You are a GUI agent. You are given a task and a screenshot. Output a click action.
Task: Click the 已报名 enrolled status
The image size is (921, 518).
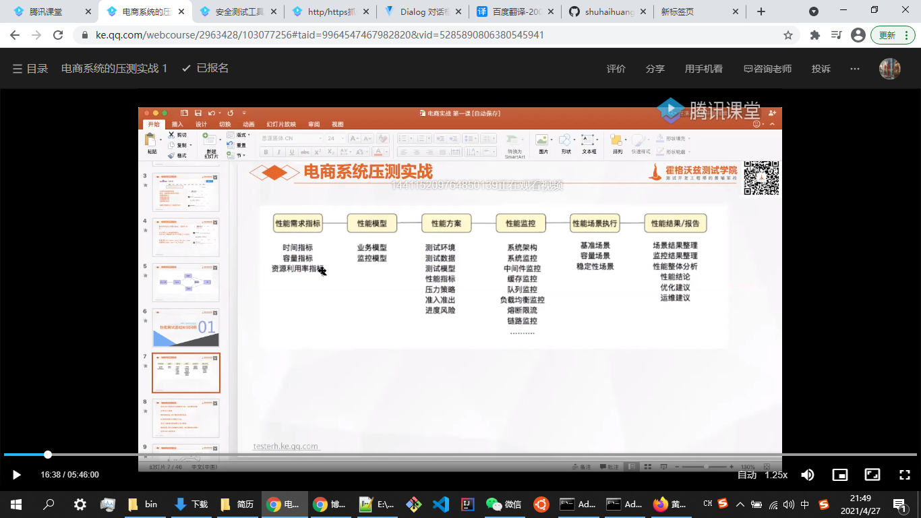tap(205, 68)
